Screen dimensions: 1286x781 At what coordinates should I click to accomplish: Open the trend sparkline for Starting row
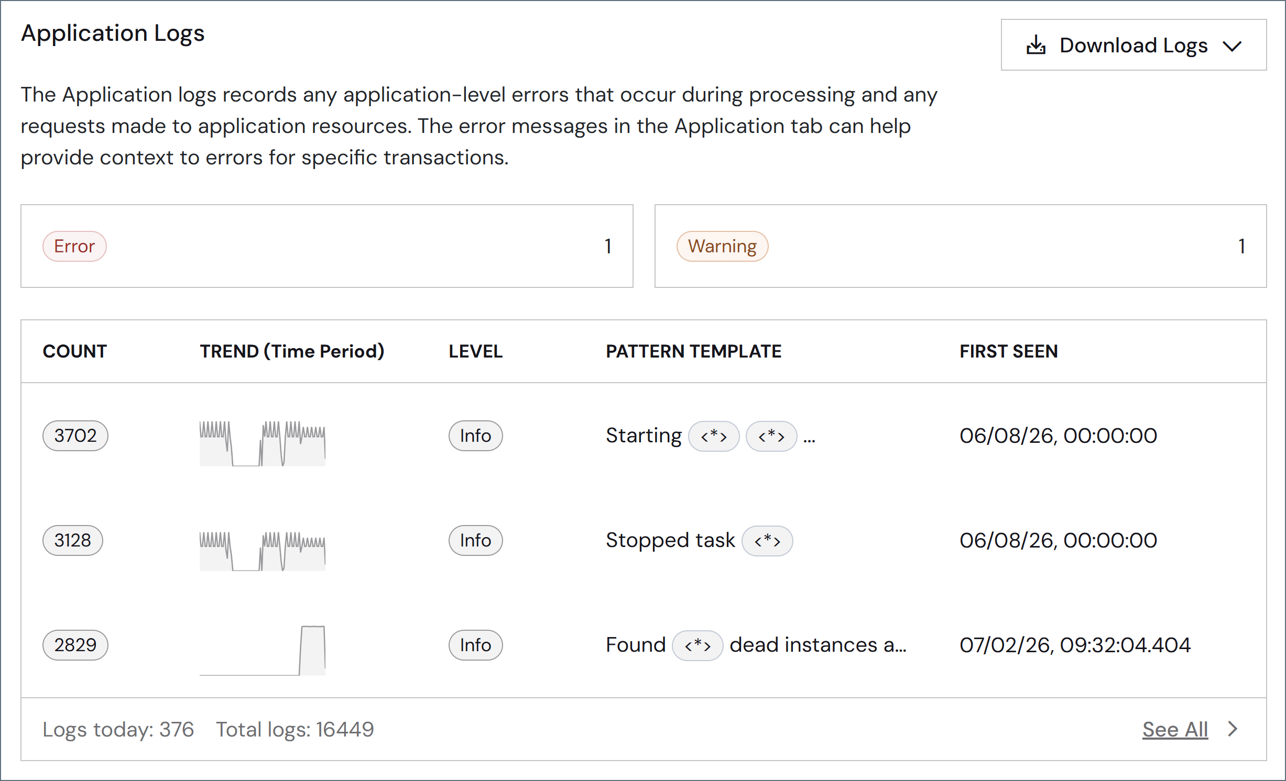tap(263, 443)
